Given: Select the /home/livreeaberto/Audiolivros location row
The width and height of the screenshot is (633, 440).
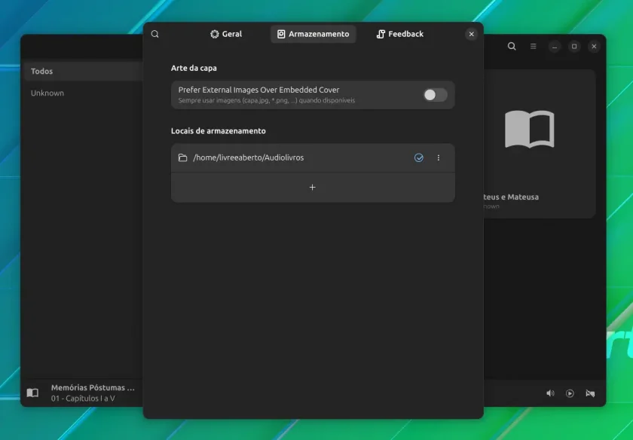Looking at the screenshot, I should point(313,157).
